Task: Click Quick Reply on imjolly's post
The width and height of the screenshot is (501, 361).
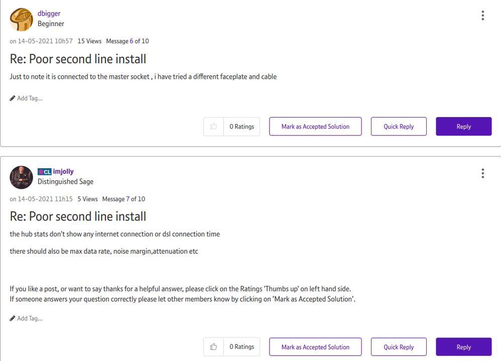Action: (399, 346)
